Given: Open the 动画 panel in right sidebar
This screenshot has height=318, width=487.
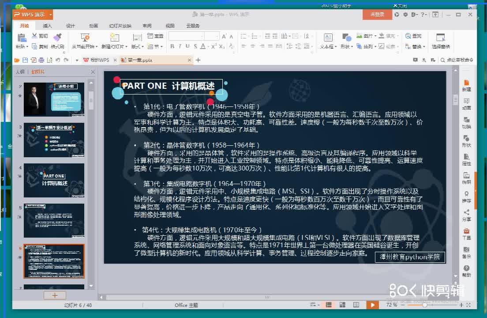Looking at the screenshot, I should [x=467, y=103].
